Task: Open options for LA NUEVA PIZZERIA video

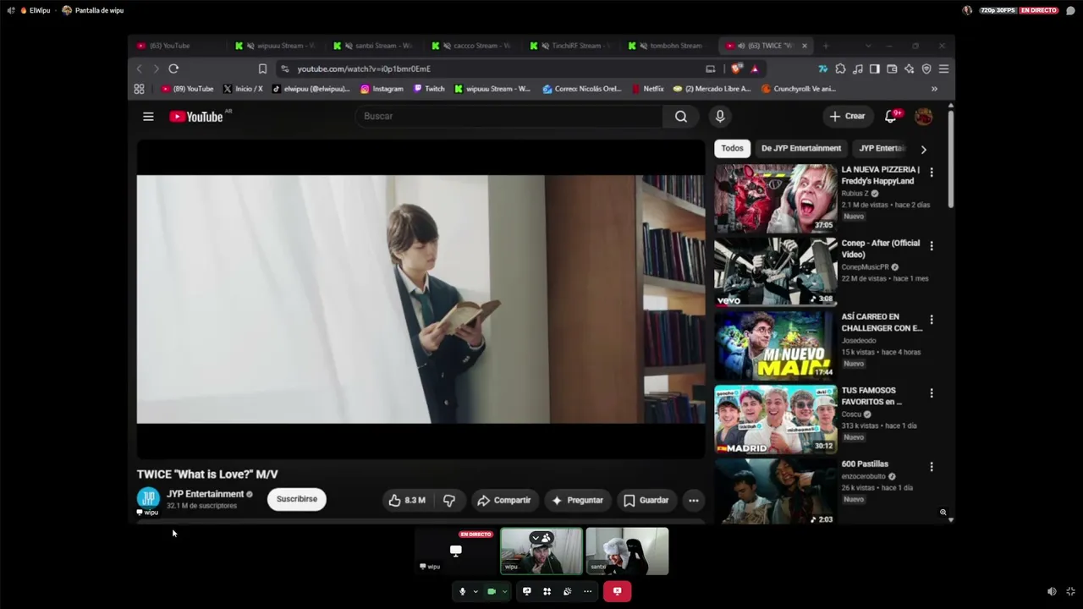Action: 932,173
